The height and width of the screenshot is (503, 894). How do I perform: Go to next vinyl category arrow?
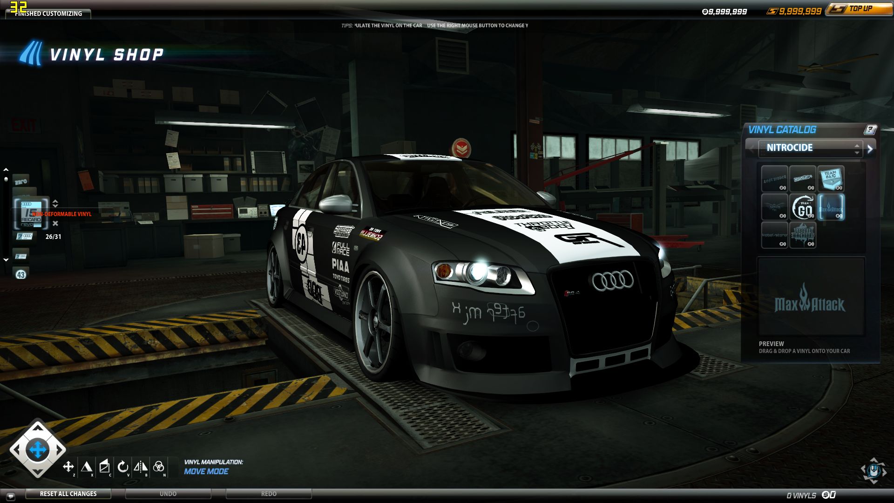pos(870,149)
